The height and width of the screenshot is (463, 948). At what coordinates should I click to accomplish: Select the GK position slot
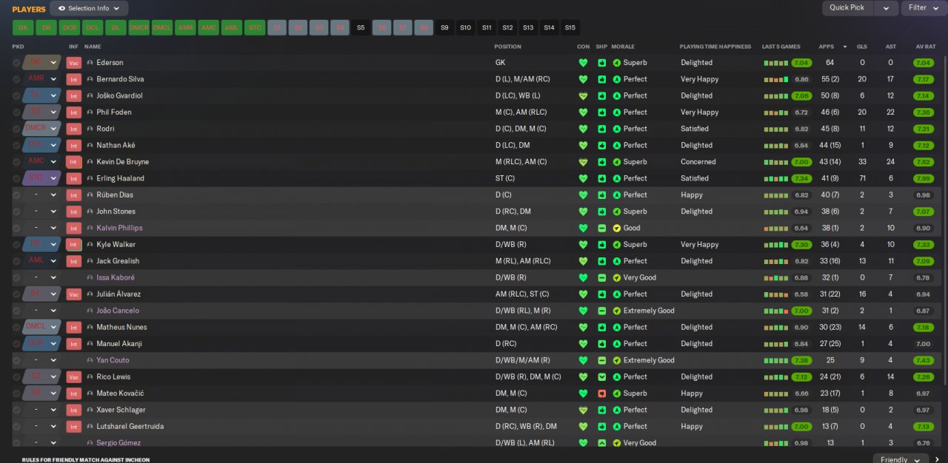(x=23, y=27)
